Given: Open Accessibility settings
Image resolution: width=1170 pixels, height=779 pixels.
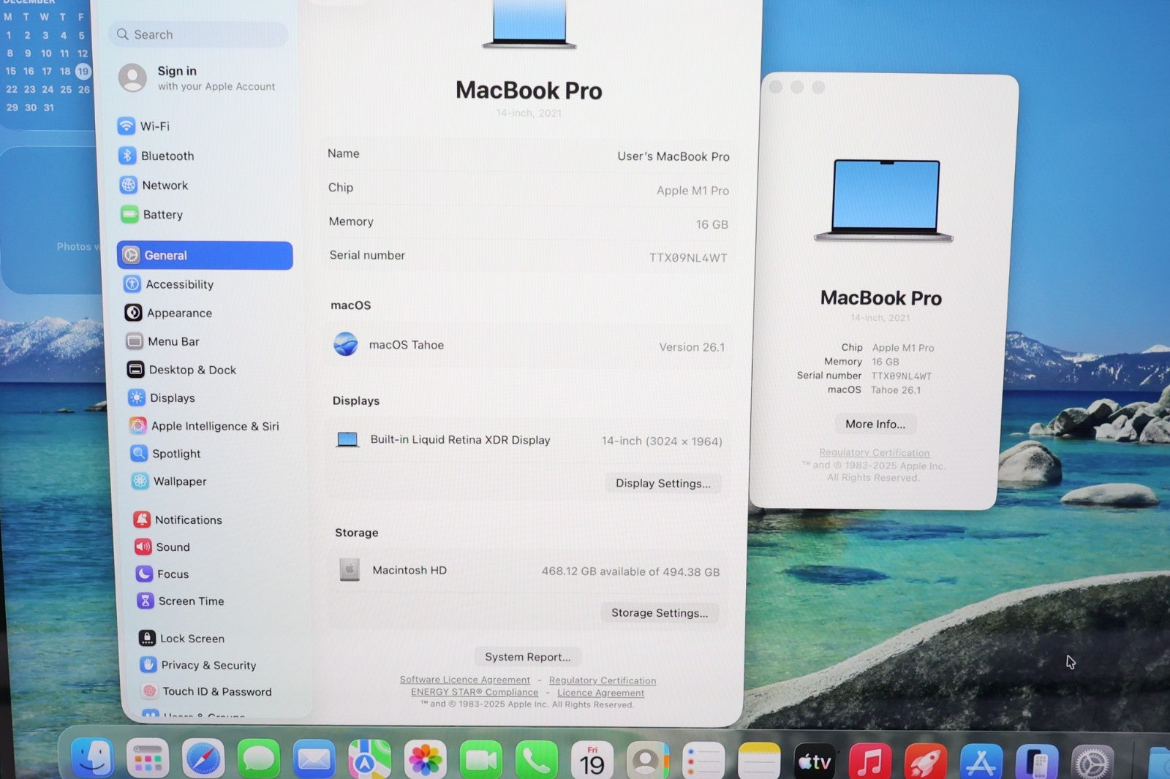Looking at the screenshot, I should pos(179,284).
